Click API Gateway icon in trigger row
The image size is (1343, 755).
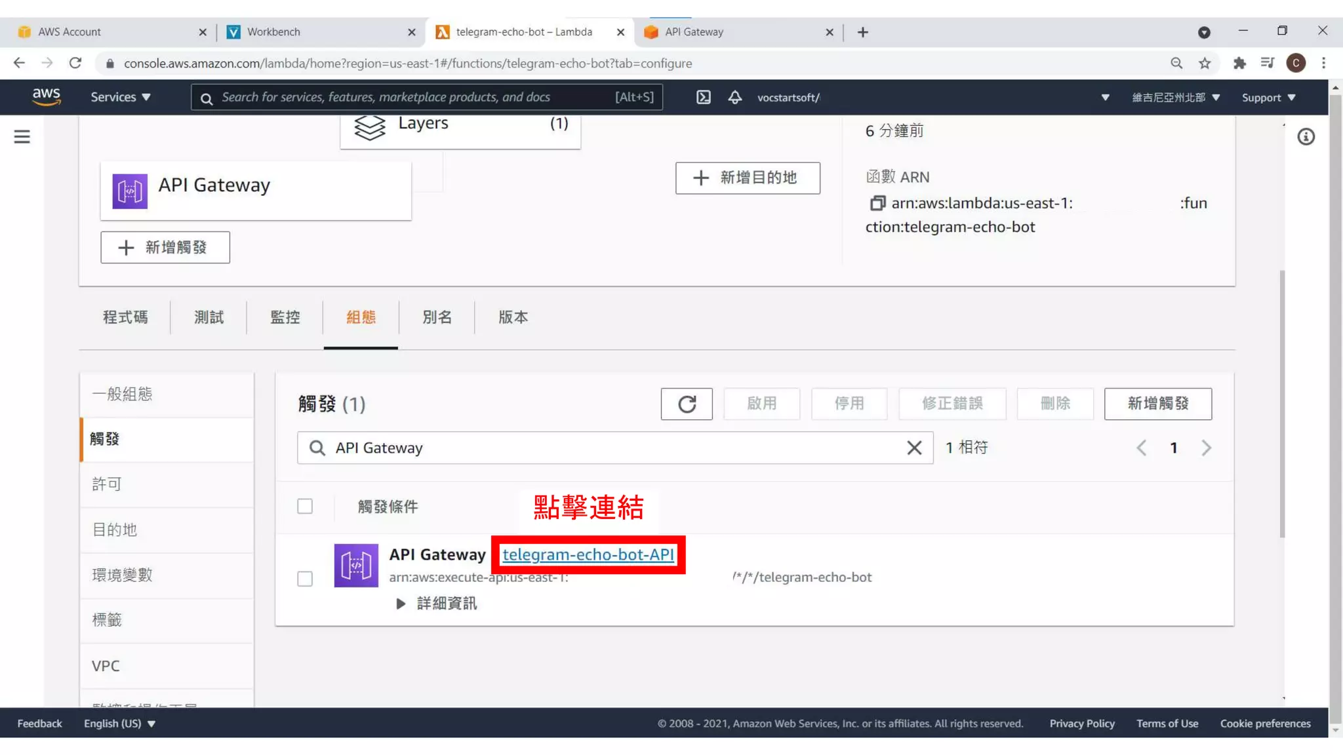click(x=356, y=565)
